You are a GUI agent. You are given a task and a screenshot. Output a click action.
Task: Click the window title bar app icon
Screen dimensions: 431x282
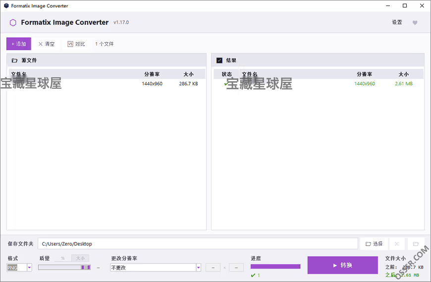6,6
